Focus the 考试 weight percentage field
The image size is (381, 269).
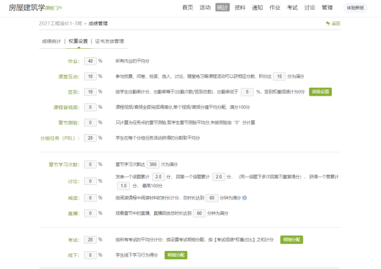90,239
